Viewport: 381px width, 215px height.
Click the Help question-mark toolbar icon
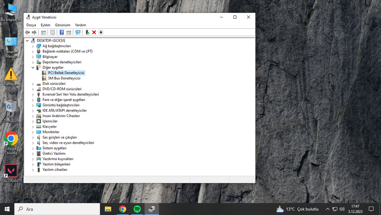pos(62,32)
